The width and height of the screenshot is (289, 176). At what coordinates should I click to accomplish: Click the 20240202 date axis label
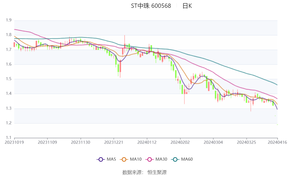click(x=180, y=143)
